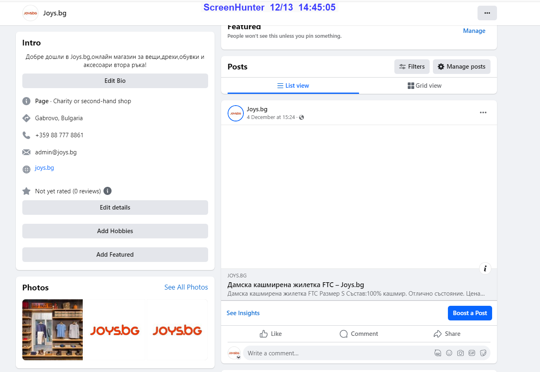Screen dimensions: 540x372
Task: Open the joys.bg website link
Action: (44, 168)
